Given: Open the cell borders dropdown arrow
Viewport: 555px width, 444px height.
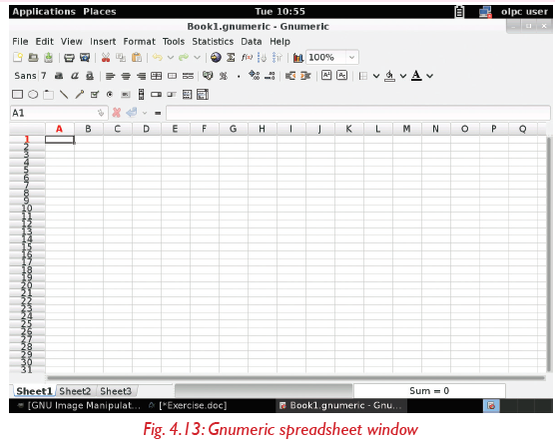Looking at the screenshot, I should (376, 76).
